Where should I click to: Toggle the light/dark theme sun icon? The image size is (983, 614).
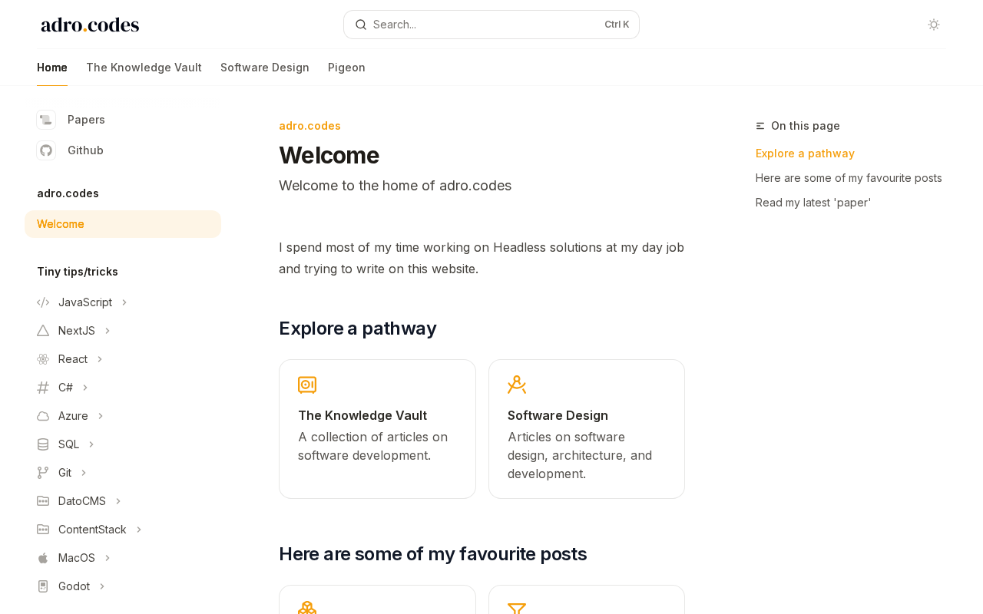(x=934, y=25)
